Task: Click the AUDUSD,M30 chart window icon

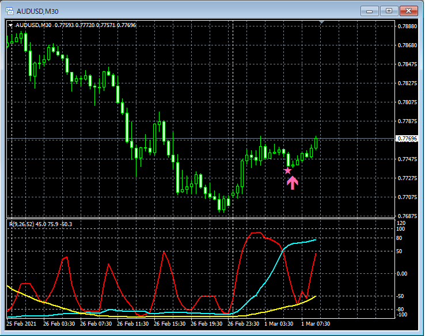Action: [x=10, y=11]
